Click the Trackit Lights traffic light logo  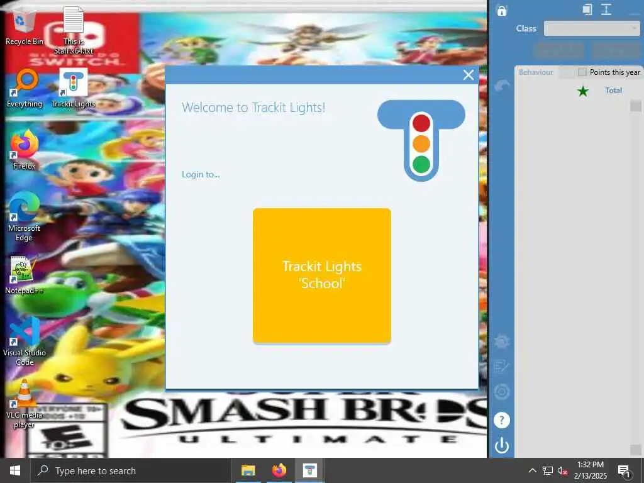[x=421, y=140]
